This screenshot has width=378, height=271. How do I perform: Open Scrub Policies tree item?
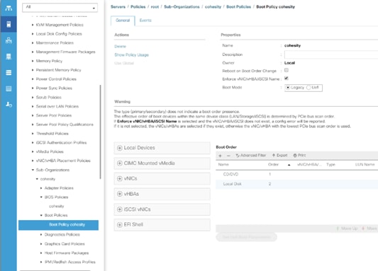[49, 98]
